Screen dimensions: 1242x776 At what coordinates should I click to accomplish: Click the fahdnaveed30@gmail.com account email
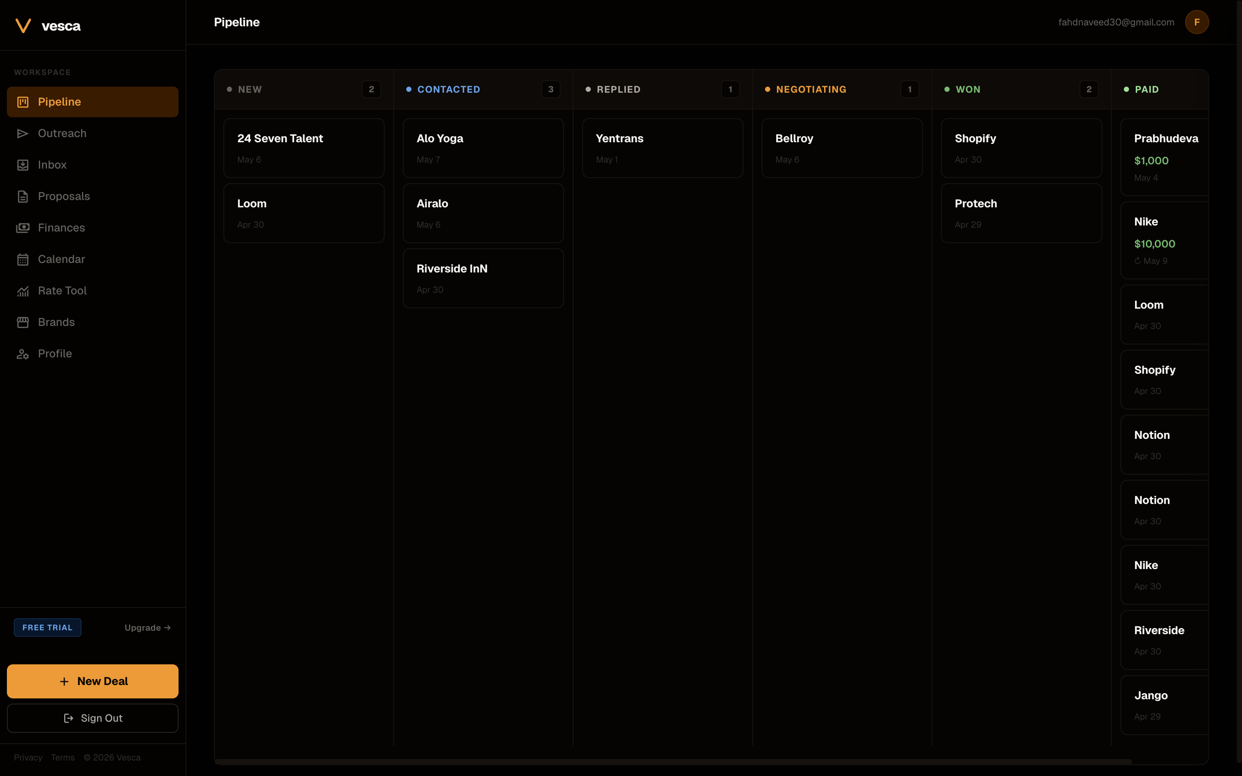1116,22
